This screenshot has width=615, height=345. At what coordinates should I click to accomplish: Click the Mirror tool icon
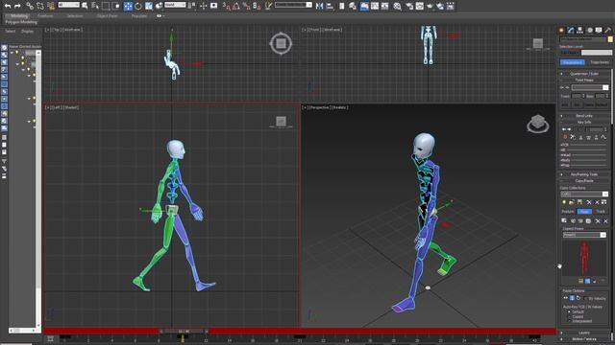tap(319, 6)
